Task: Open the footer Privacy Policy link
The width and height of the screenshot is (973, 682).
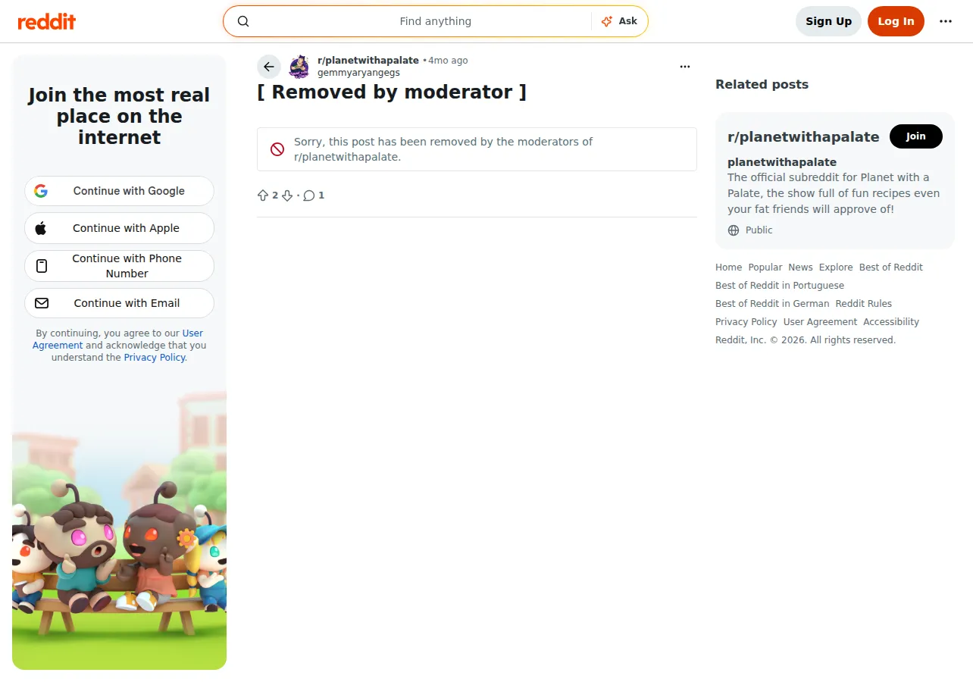Action: click(x=746, y=322)
